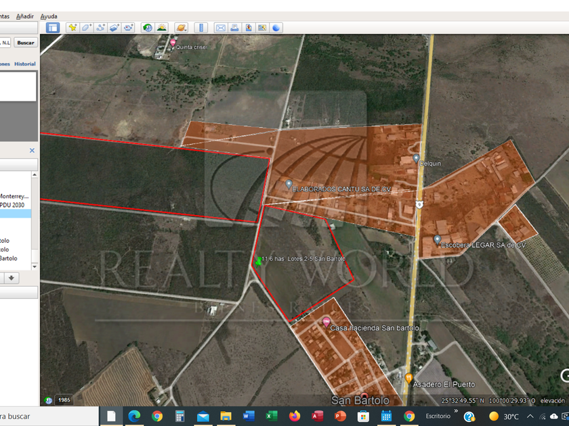Open the Añadir menu
569x426 pixels.
pos(24,16)
